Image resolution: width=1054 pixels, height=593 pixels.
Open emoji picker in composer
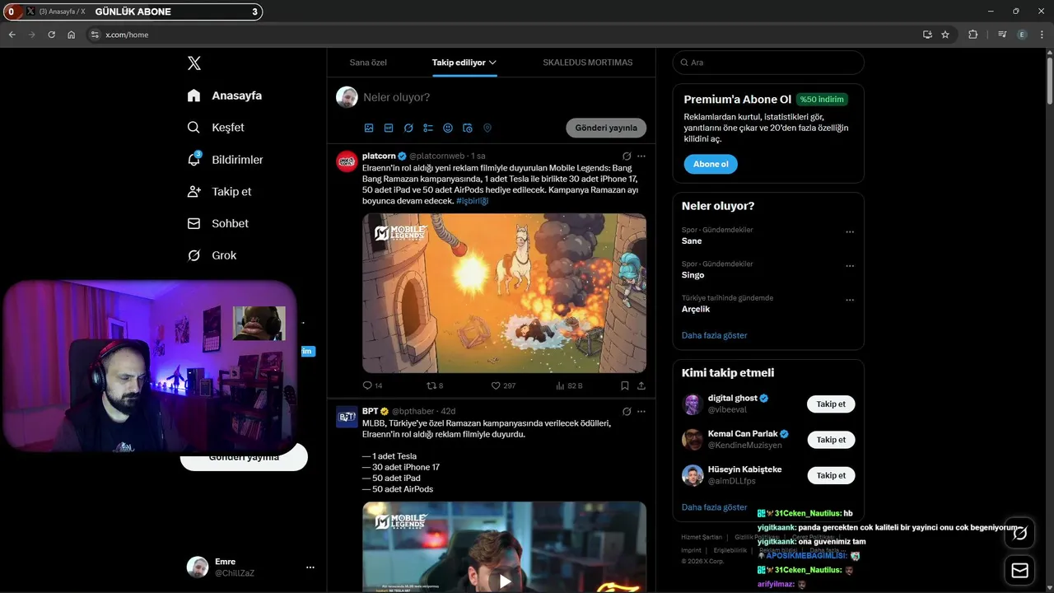pos(448,128)
